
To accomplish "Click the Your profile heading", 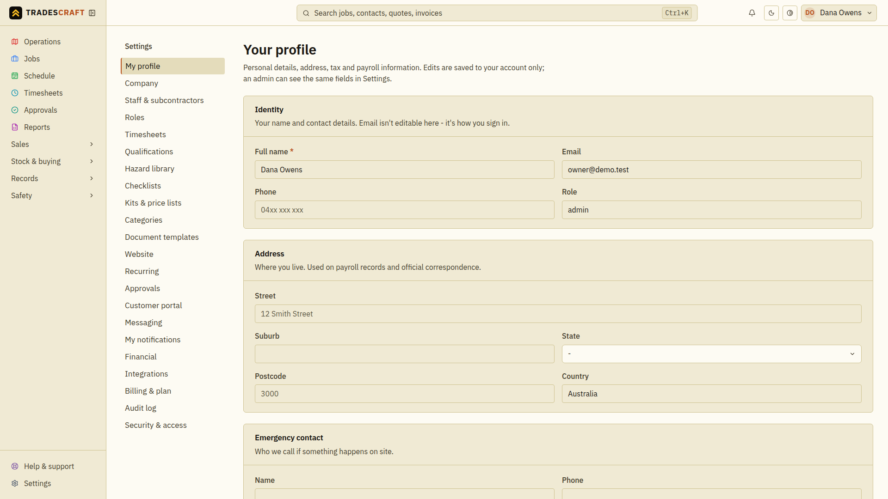I will click(x=280, y=50).
